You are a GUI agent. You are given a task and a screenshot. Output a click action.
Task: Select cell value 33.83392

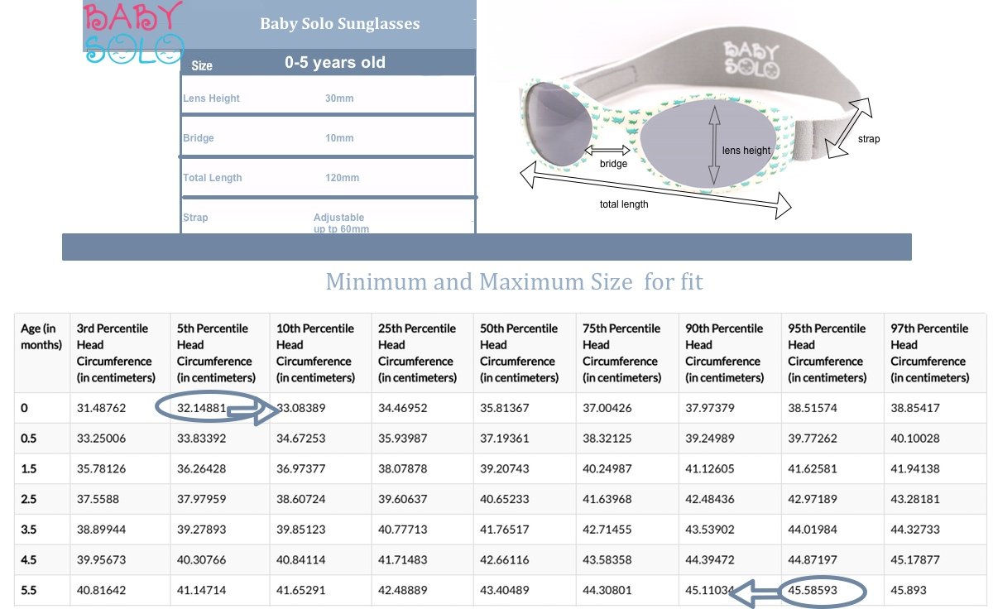[x=202, y=439]
